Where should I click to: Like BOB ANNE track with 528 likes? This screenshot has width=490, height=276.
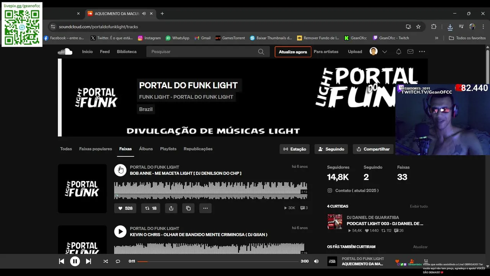point(125,208)
